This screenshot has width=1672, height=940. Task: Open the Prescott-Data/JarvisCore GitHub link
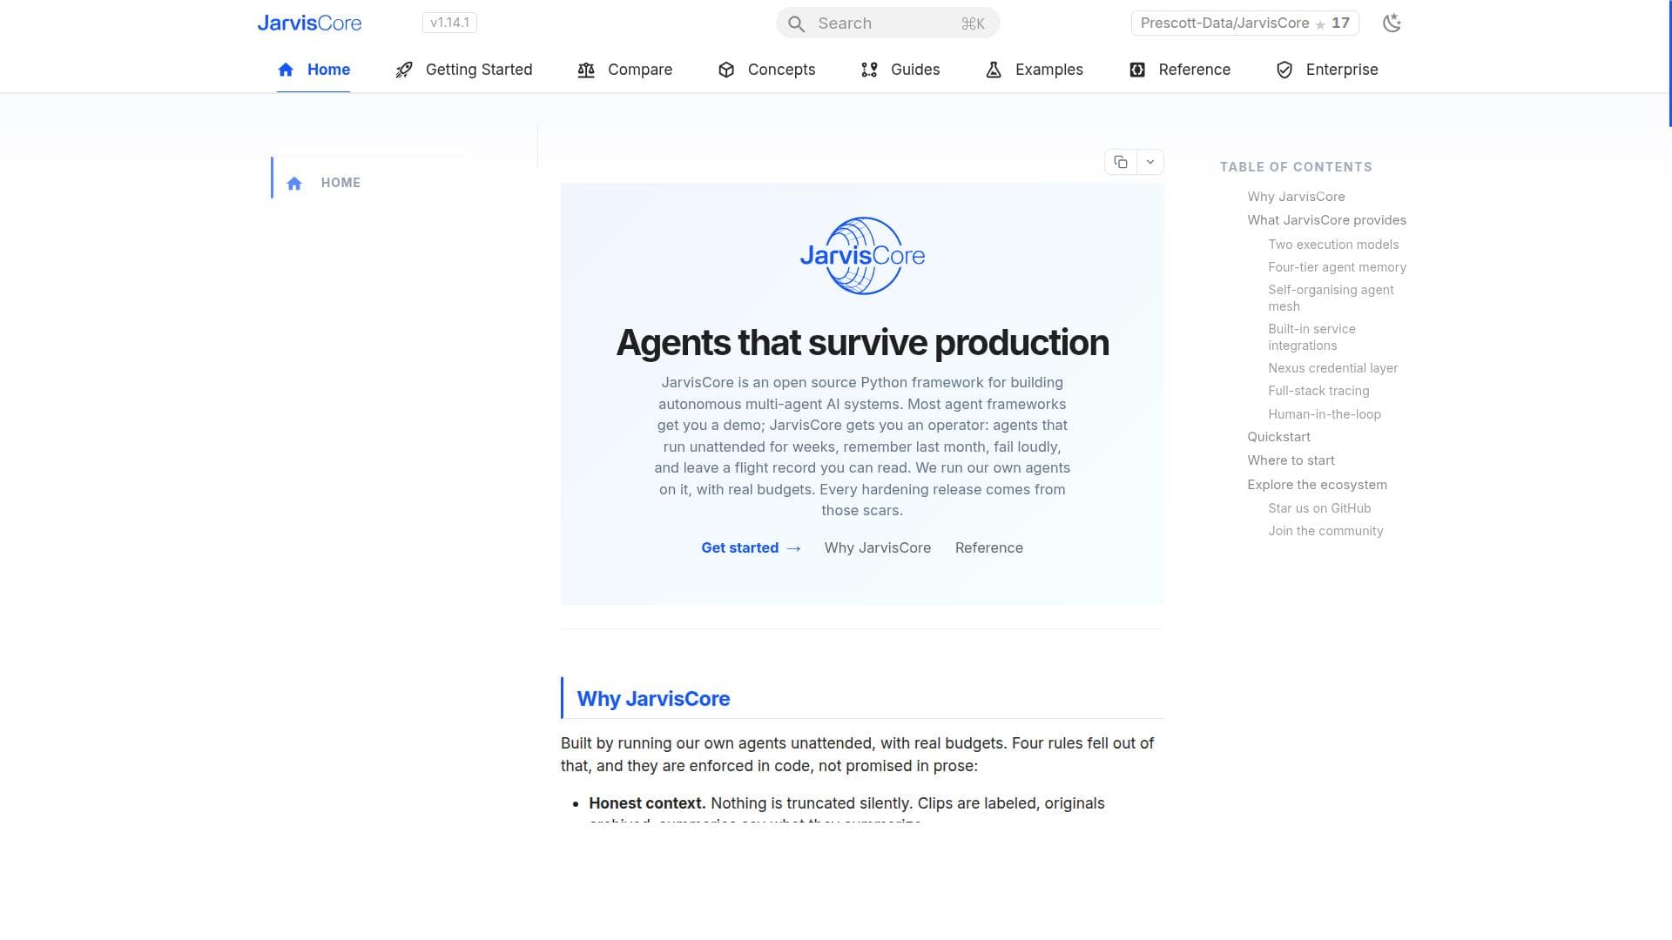tap(1245, 23)
